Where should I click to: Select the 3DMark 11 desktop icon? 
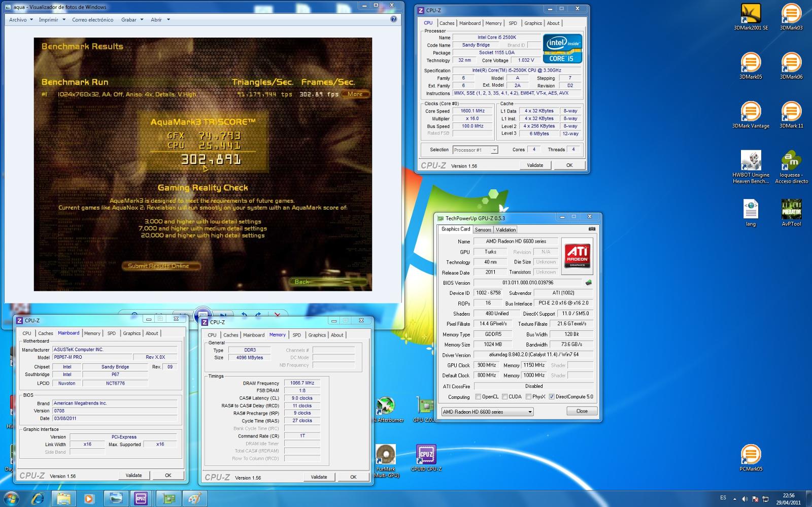[x=791, y=115]
